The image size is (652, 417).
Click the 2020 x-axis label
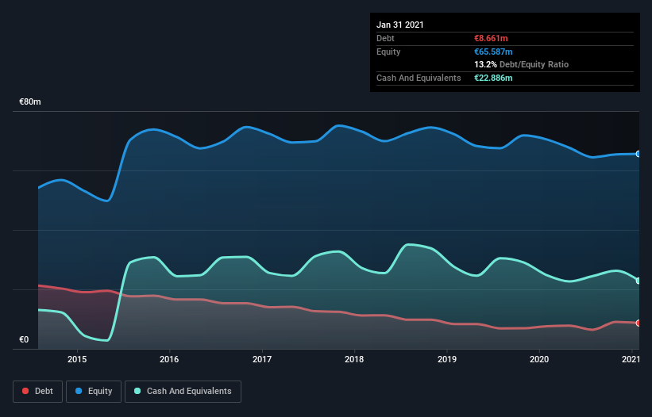[539, 359]
